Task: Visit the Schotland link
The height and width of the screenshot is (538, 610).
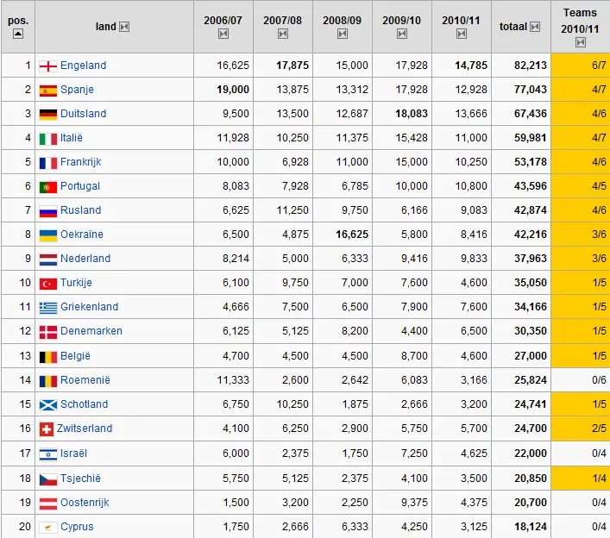Action: (x=84, y=403)
